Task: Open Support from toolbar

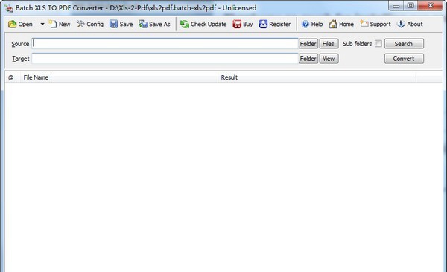Action: click(x=375, y=25)
